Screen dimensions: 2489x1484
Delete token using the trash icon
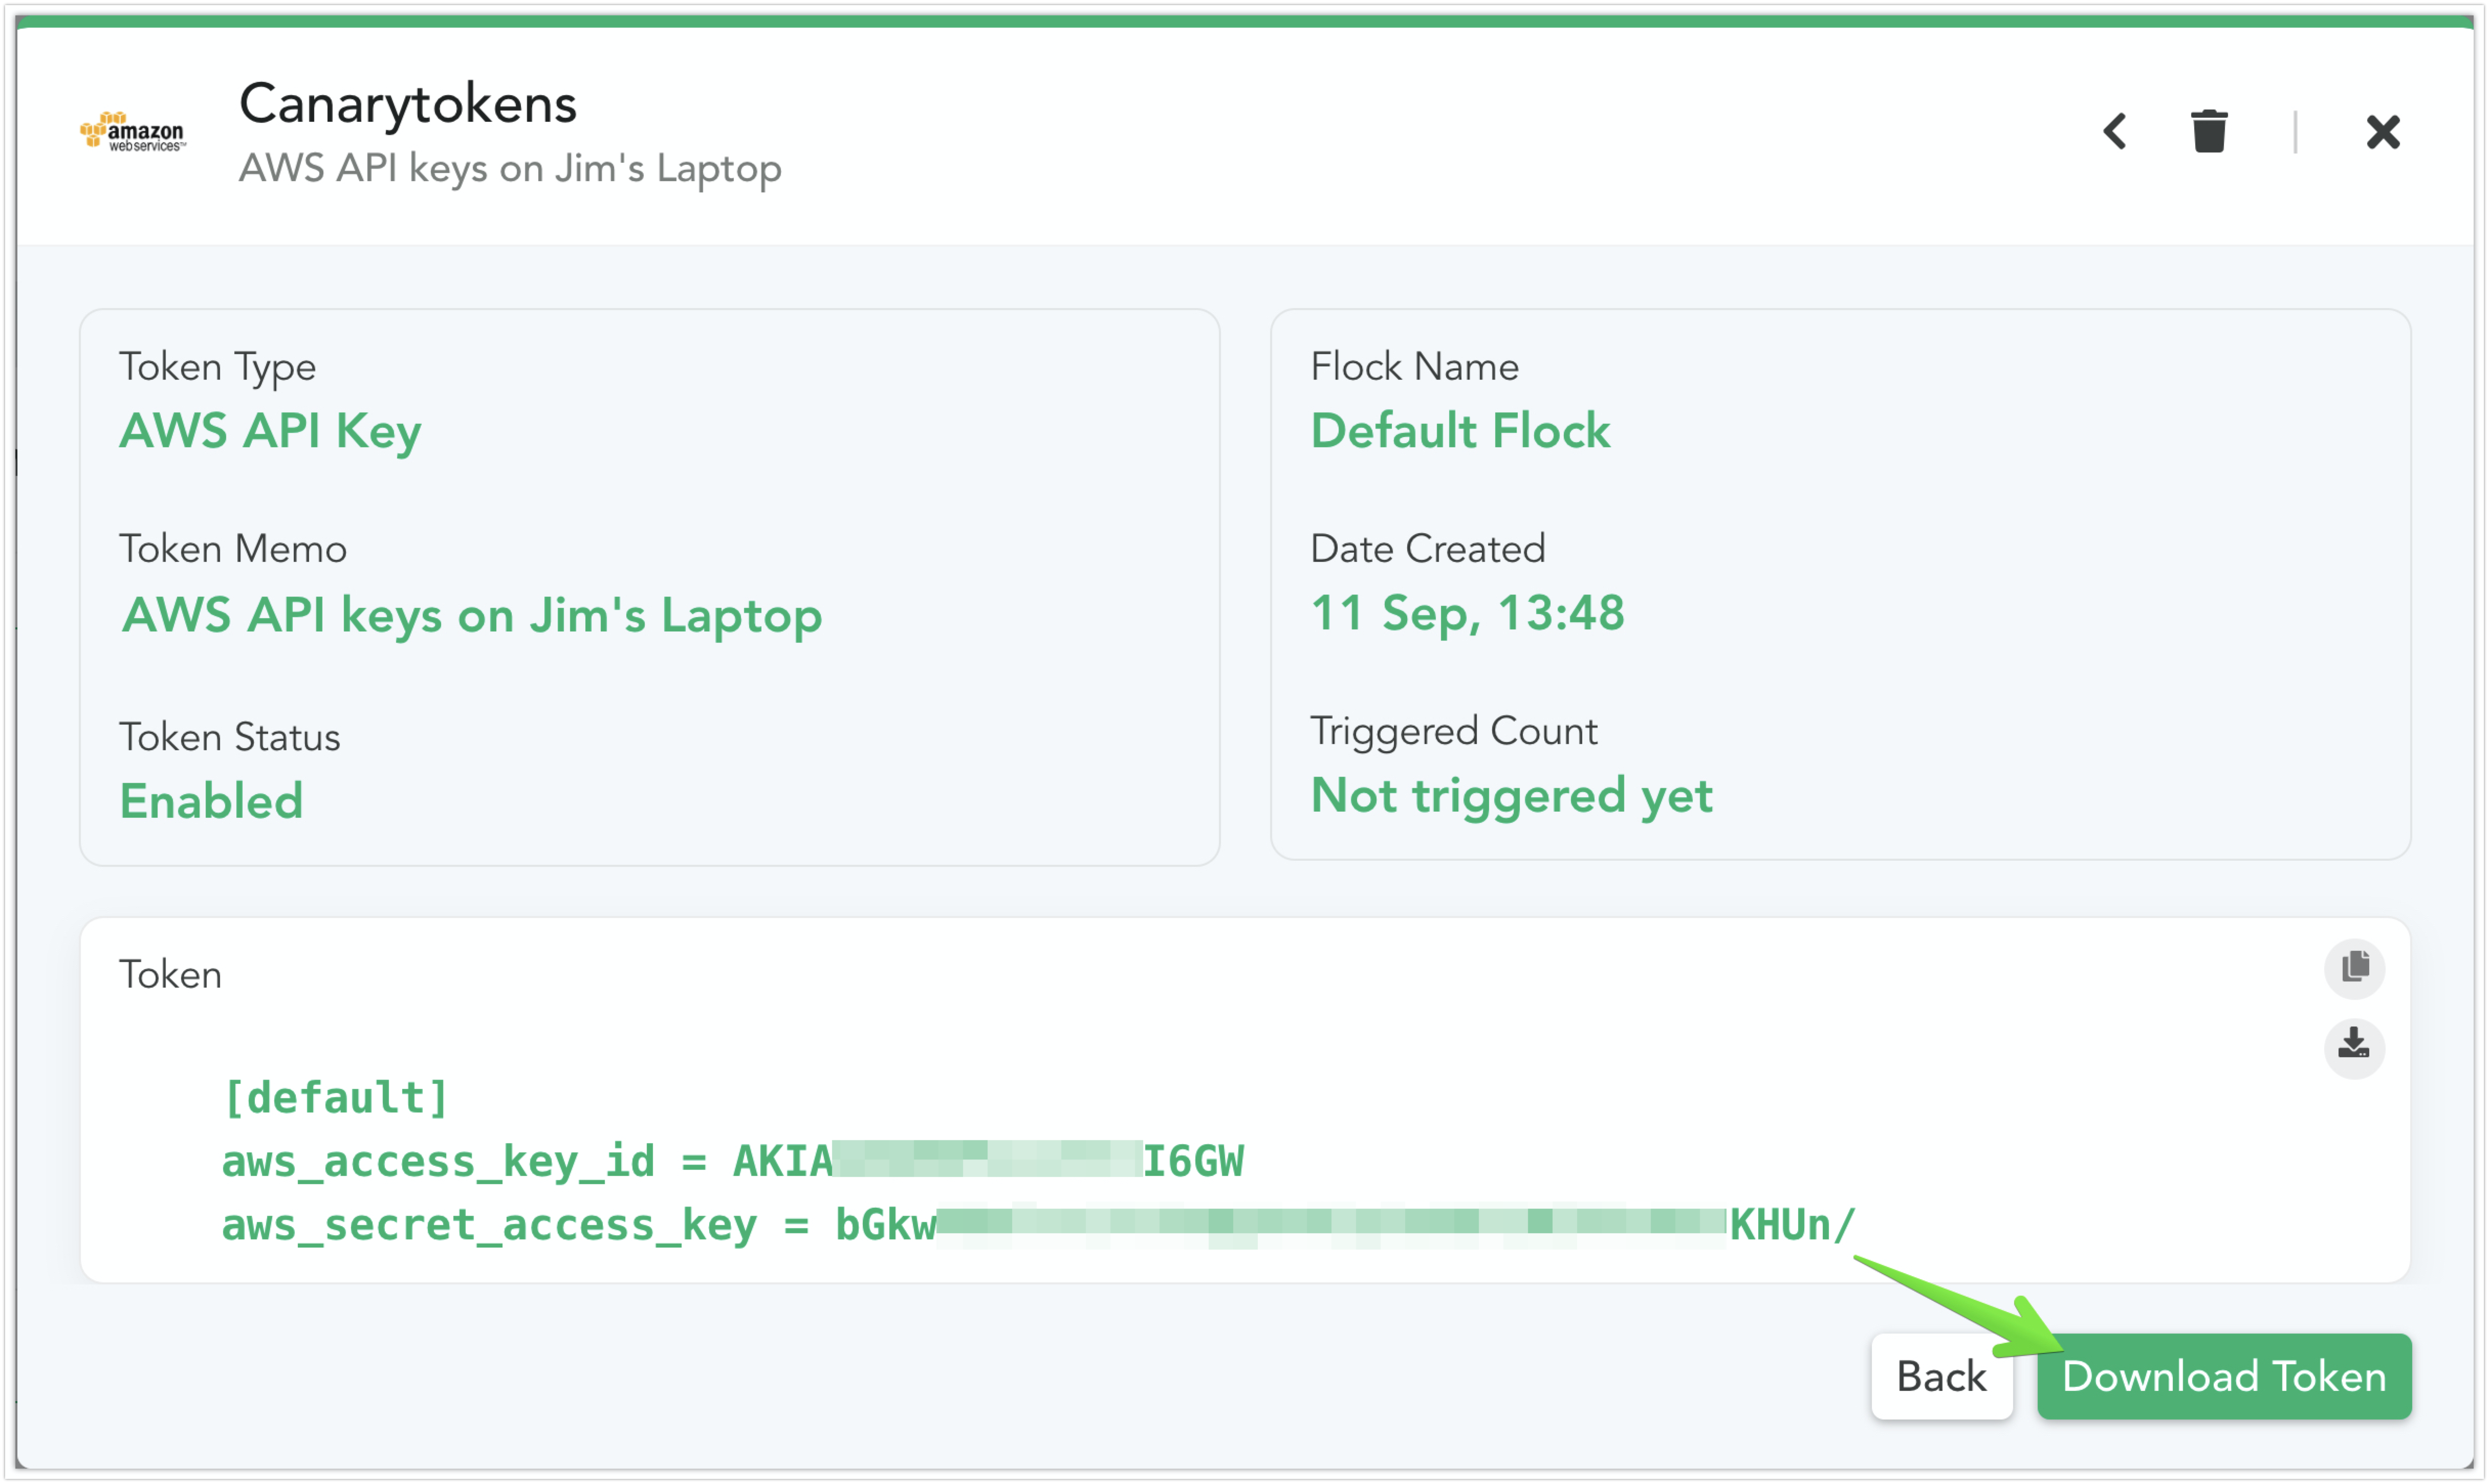click(2209, 131)
